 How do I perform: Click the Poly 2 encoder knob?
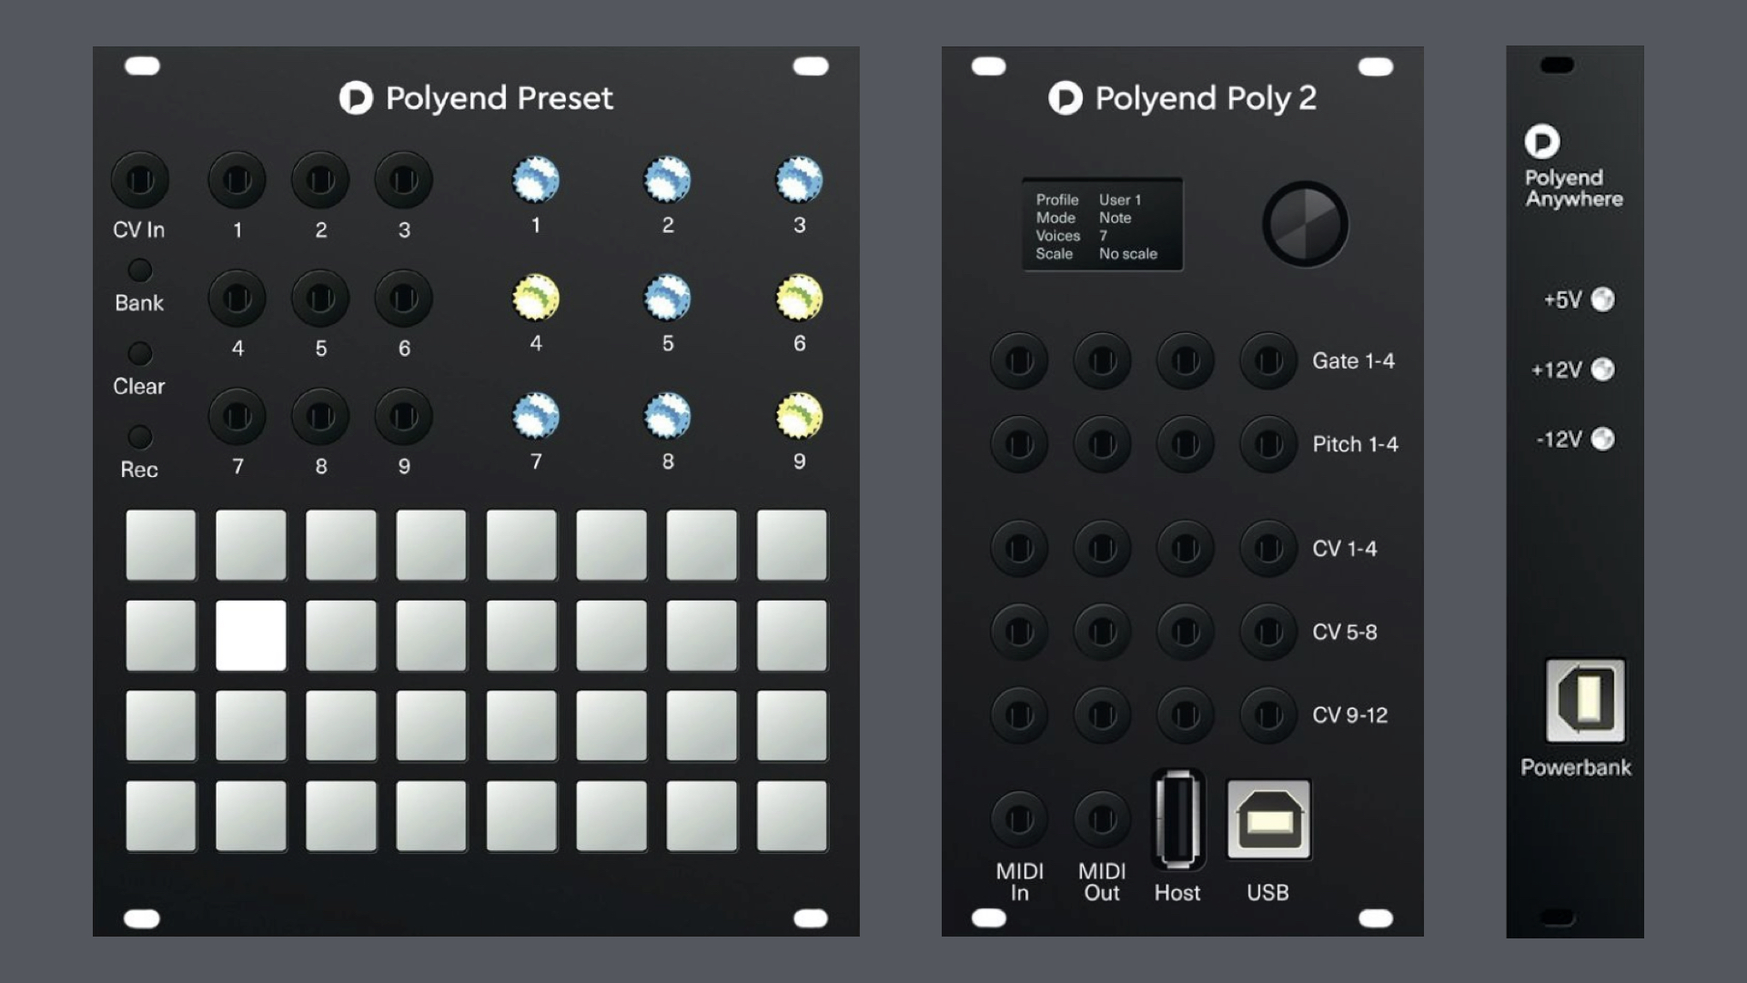(x=1305, y=224)
